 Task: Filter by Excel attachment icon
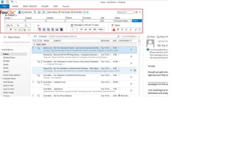[48, 30]
